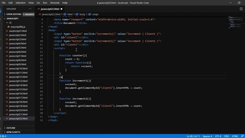Viewport: 245px width, 138px height.
Task: Change indentation via Spaces: 4
Action: (207, 136)
